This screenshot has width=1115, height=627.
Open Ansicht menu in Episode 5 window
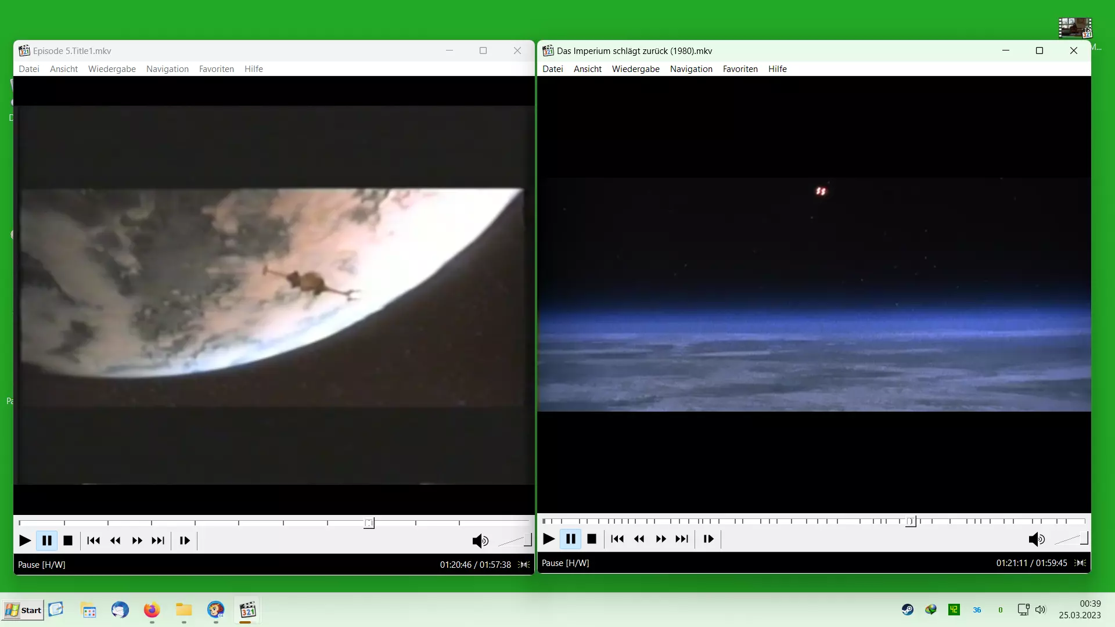[x=64, y=69]
